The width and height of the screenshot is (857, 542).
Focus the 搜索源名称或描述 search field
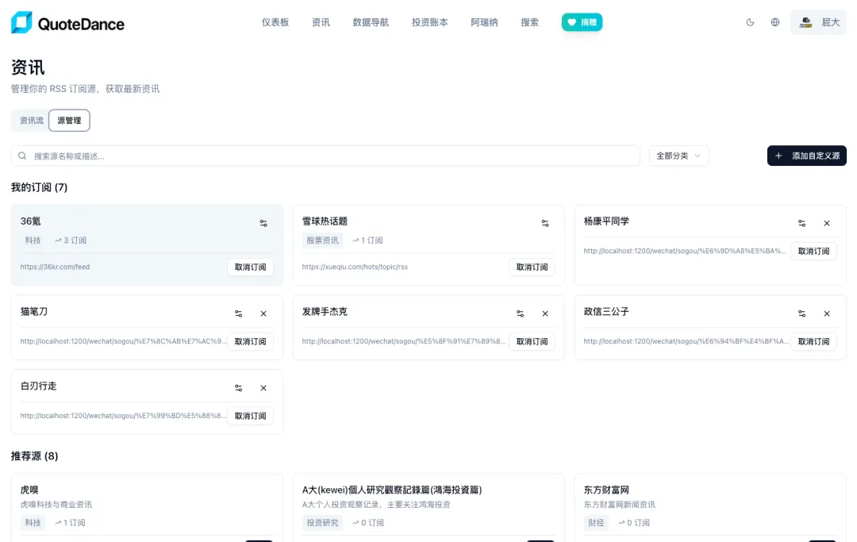(325, 156)
